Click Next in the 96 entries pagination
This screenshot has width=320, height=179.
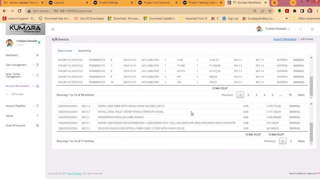[x=301, y=95]
